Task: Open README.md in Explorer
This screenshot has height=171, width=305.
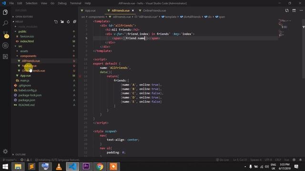Action: click(26, 105)
